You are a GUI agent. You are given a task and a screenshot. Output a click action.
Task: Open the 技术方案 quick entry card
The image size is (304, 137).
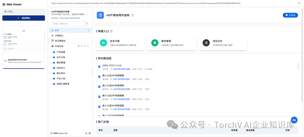click(x=120, y=43)
